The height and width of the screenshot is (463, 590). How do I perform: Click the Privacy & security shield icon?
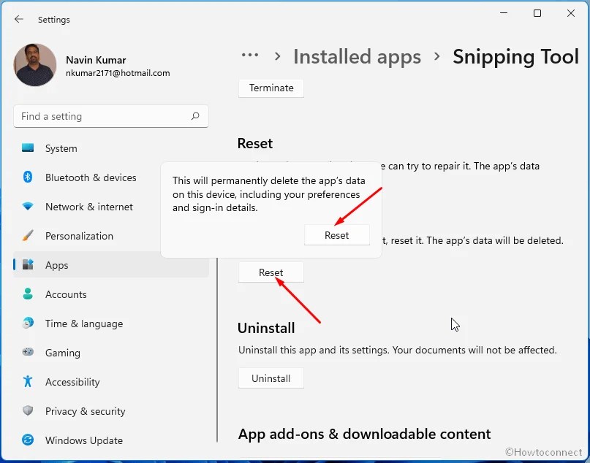[26, 411]
